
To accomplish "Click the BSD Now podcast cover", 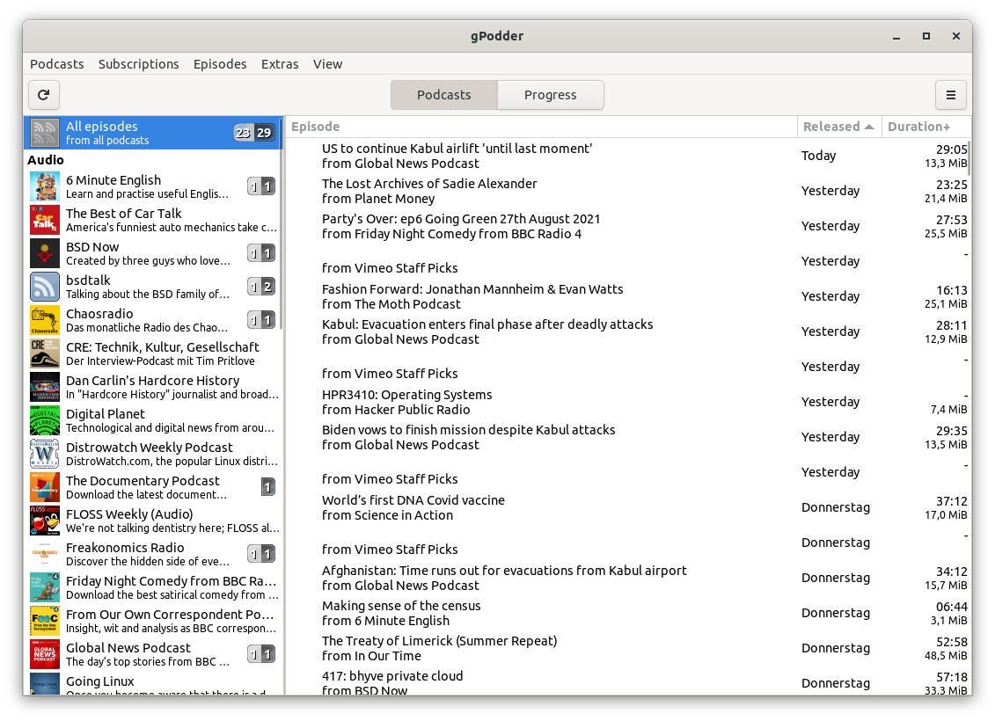I will pyautogui.click(x=45, y=253).
